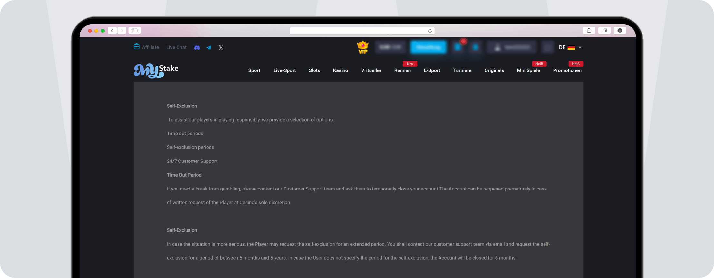This screenshot has height=278, width=714.
Task: Open the Virtueller menu
Action: [371, 70]
